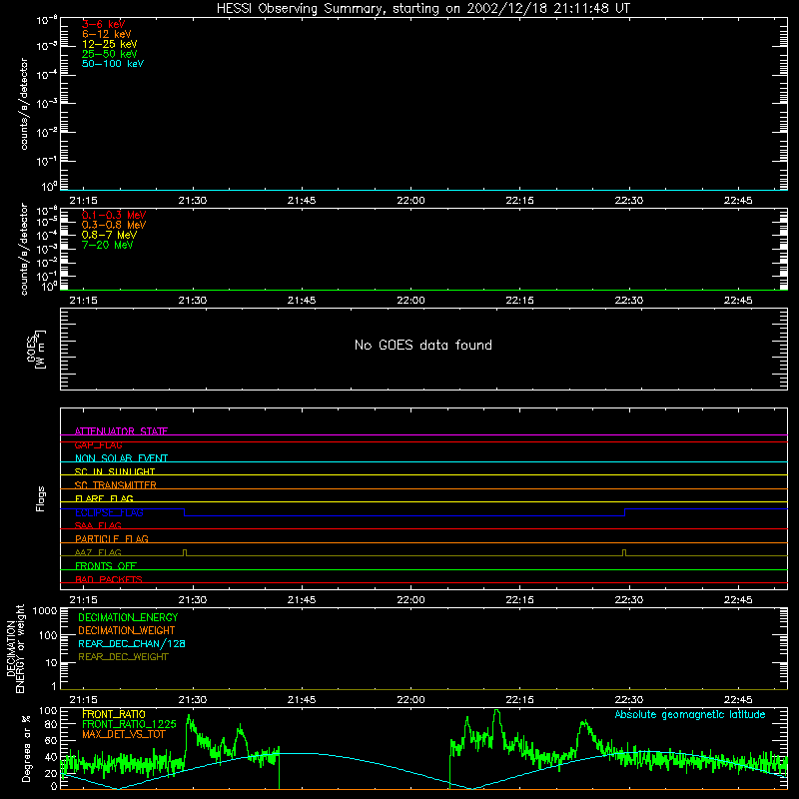Click the 12-25 keV legend label
The image size is (799, 799).
110,44
